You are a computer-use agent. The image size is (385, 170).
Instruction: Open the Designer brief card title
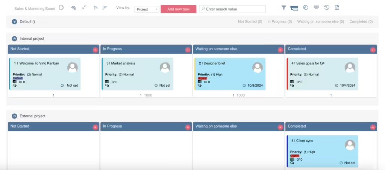(x=212, y=63)
